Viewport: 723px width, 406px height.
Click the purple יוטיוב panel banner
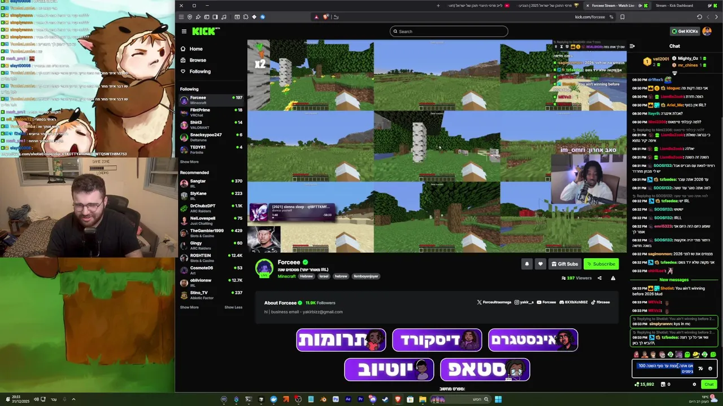pyautogui.click(x=389, y=370)
